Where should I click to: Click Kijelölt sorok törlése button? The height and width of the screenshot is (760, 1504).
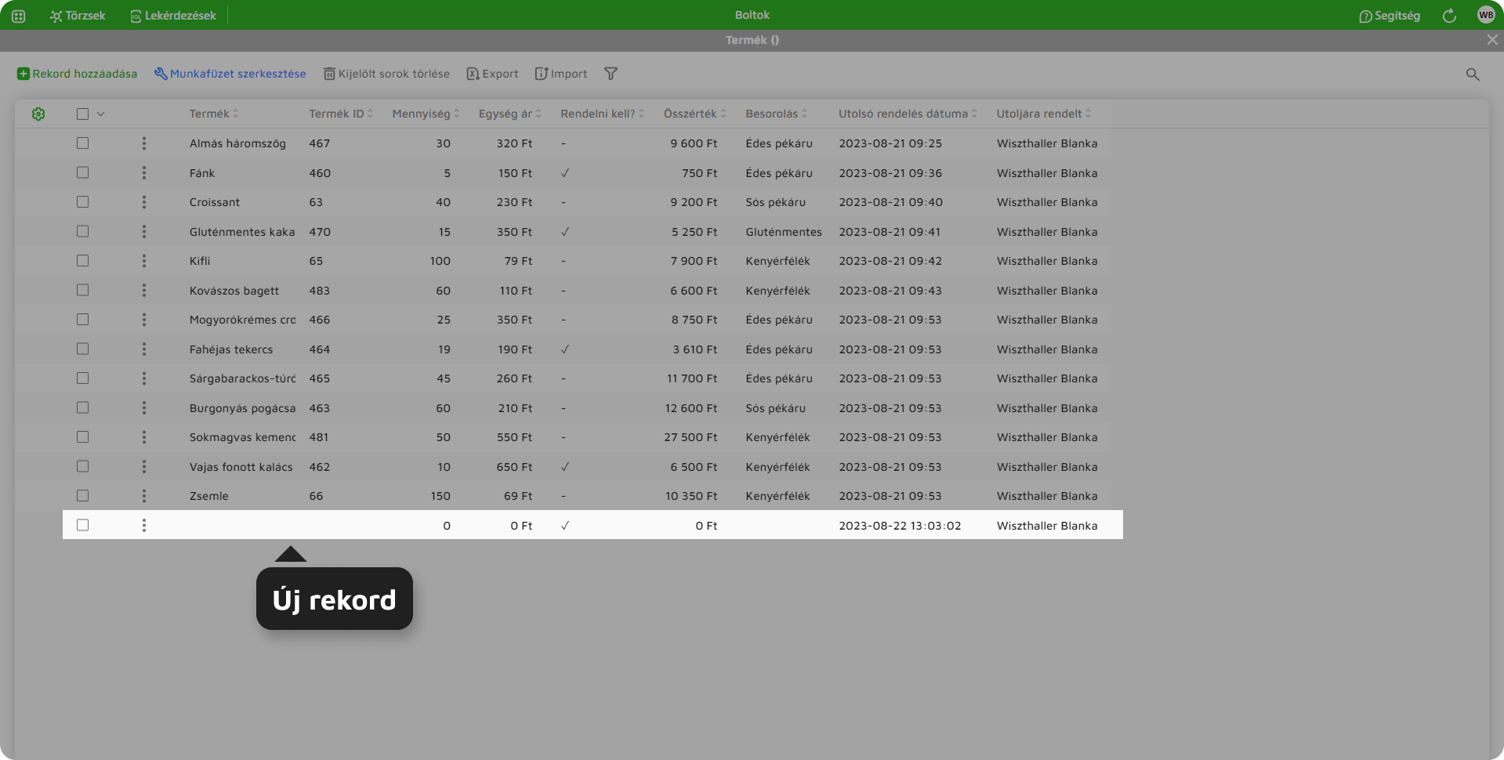386,74
